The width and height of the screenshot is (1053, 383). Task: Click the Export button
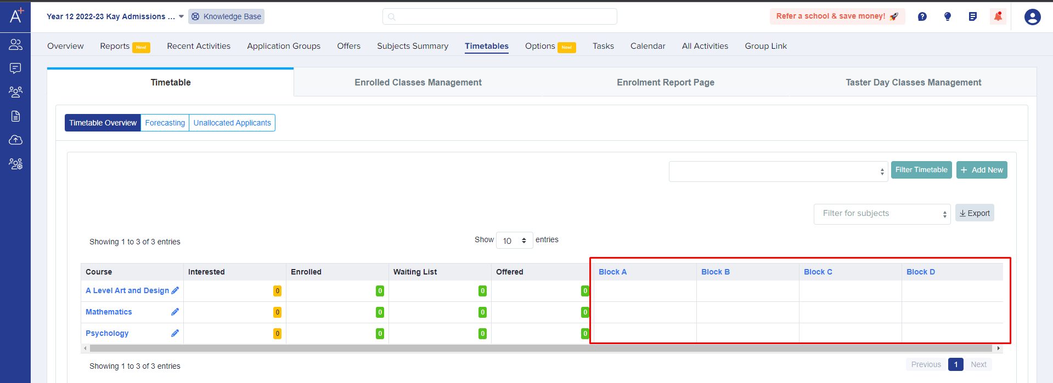pos(975,213)
